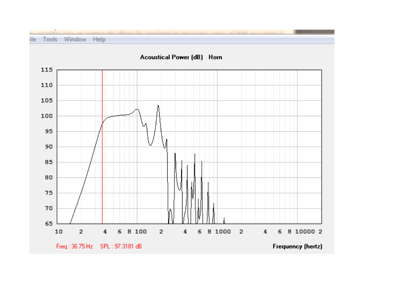This screenshot has height=282, width=400.
Task: Click the 75 dB y-axis label
Action: pyautogui.click(x=49, y=193)
